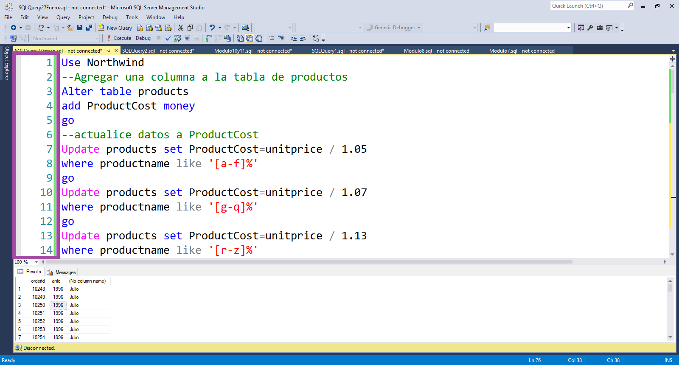The width and height of the screenshot is (679, 365).
Task: Parse query with blue checkmark icon
Action: pyautogui.click(x=168, y=38)
